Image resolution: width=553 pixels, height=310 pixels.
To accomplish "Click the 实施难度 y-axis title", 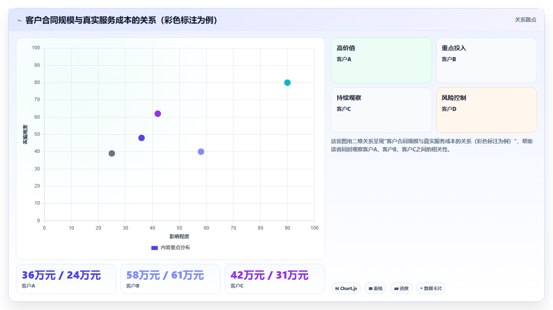I will tap(25, 135).
